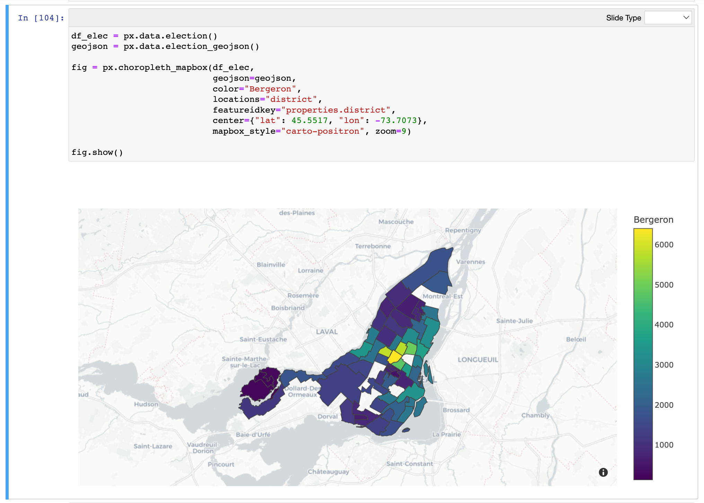
Task: Click the Montréal-Est label on the map
Action: tap(442, 296)
